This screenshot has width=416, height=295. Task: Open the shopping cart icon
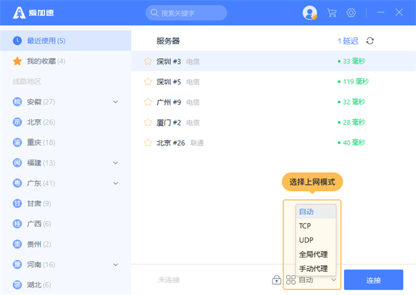[332, 13]
